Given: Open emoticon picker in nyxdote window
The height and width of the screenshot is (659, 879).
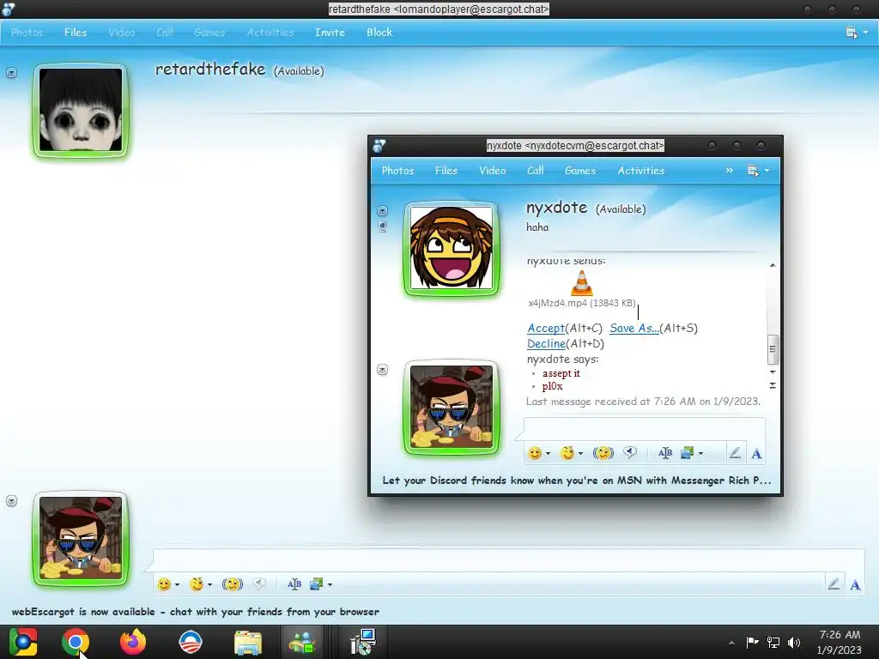Looking at the screenshot, I should (x=535, y=453).
